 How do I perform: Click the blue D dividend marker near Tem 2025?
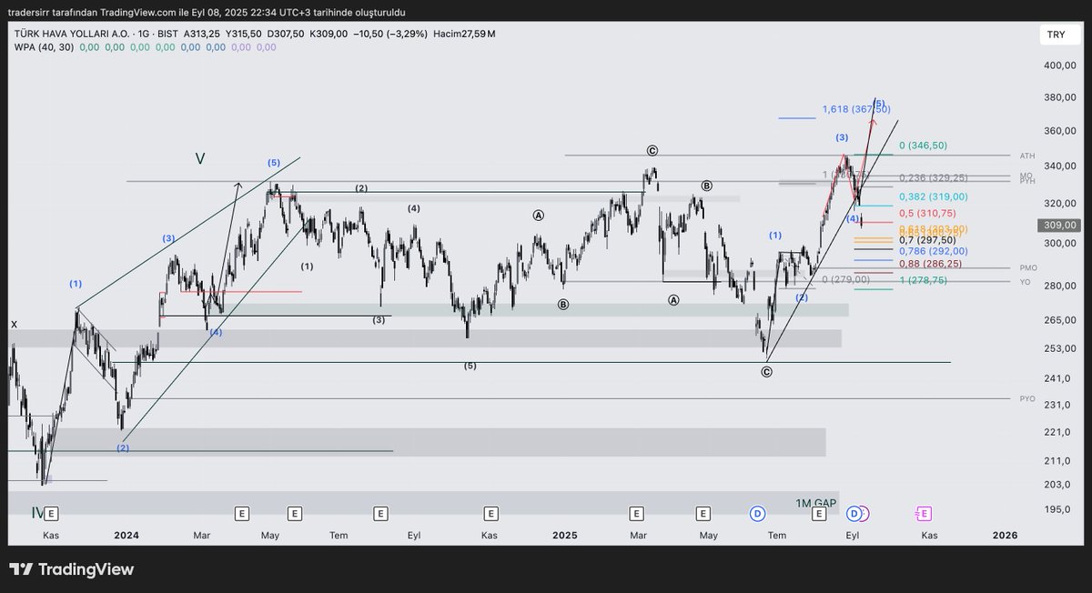tap(757, 514)
